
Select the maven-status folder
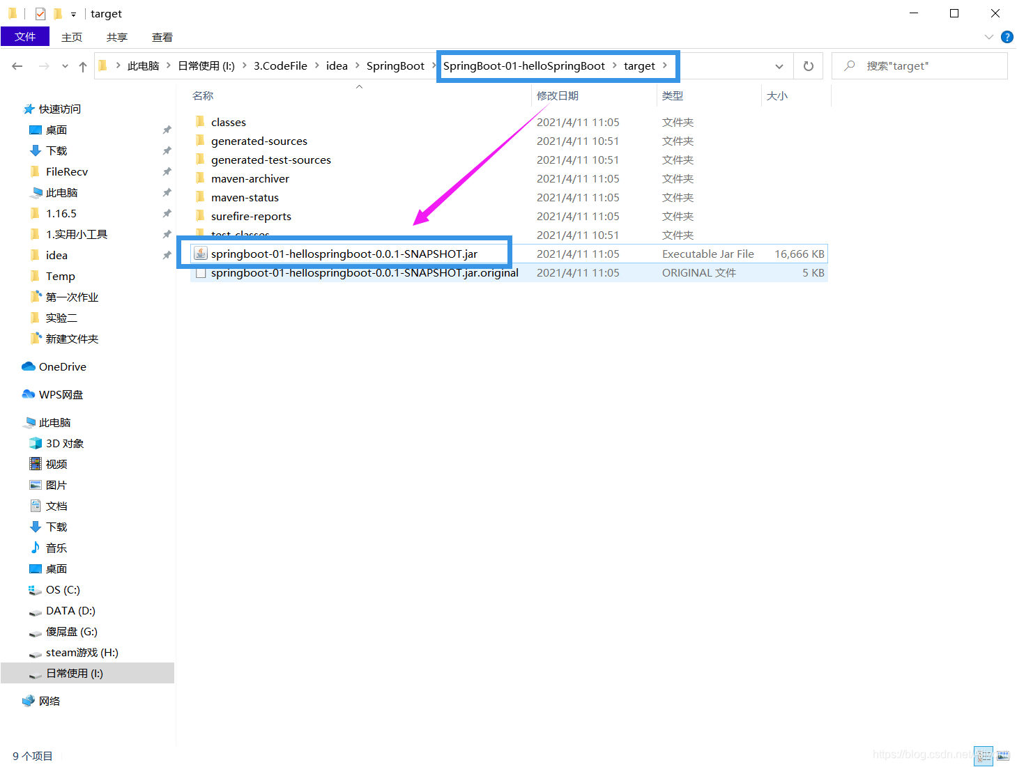coord(245,198)
